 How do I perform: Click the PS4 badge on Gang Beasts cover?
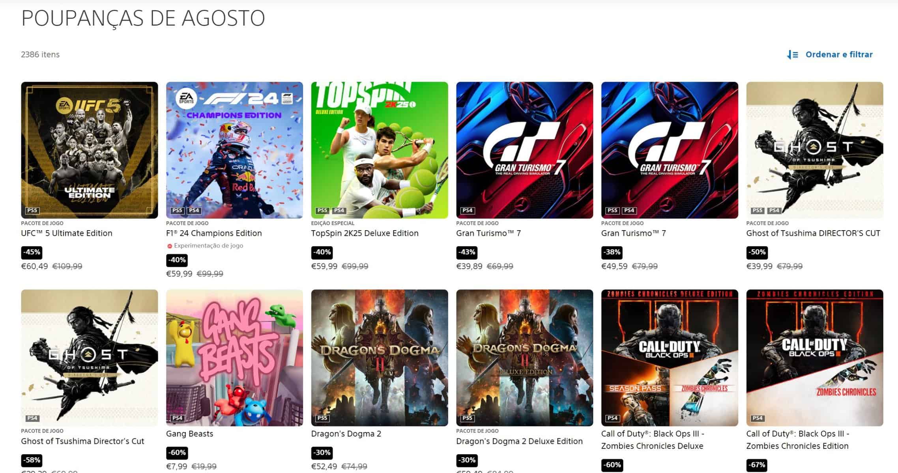click(177, 418)
